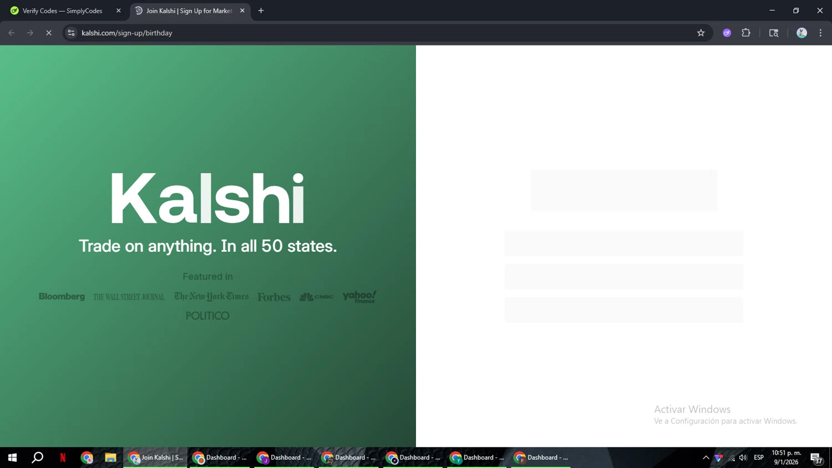Click The New York Times logo

pyautogui.click(x=211, y=297)
